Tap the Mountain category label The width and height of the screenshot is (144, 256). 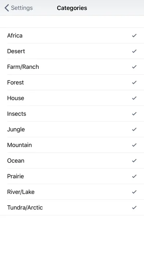[x=19, y=145]
